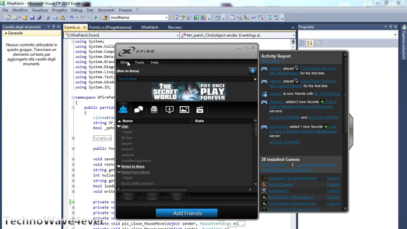The height and width of the screenshot is (229, 407).
Task: Click the Battlefield 3 game link
Action: (x=278, y=191)
